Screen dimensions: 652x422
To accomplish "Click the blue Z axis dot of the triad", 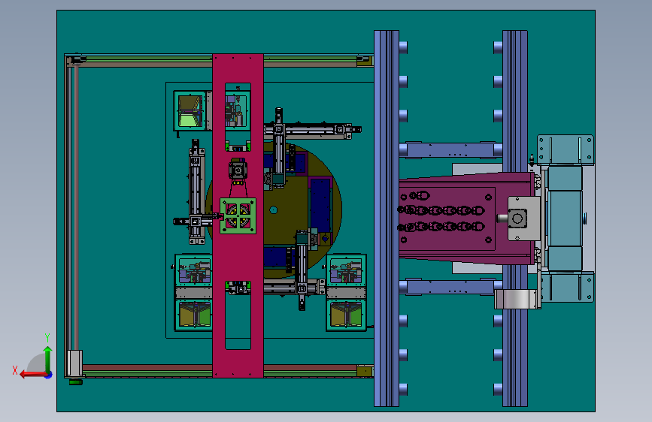I will tap(49, 375).
